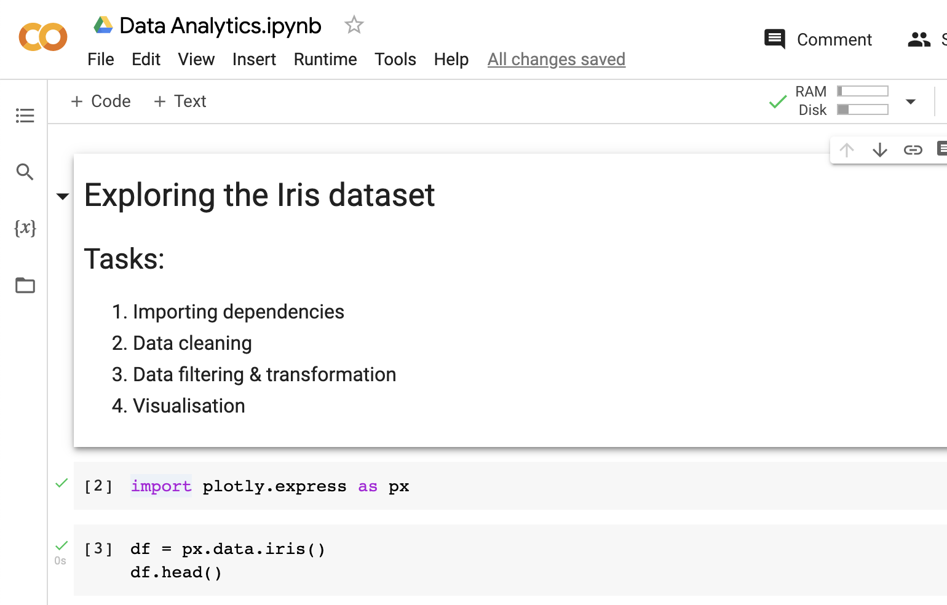Image resolution: width=947 pixels, height=605 pixels.
Task: Add a new Text cell
Action: pos(180,101)
